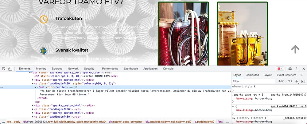Click breadcrumb font element
Screen dimensions: 307x124
tap(220, 122)
